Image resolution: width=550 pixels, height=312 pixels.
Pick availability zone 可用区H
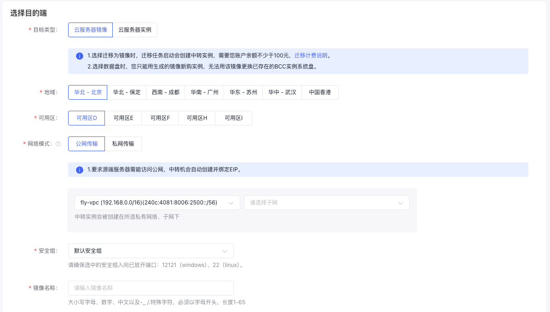tap(197, 118)
